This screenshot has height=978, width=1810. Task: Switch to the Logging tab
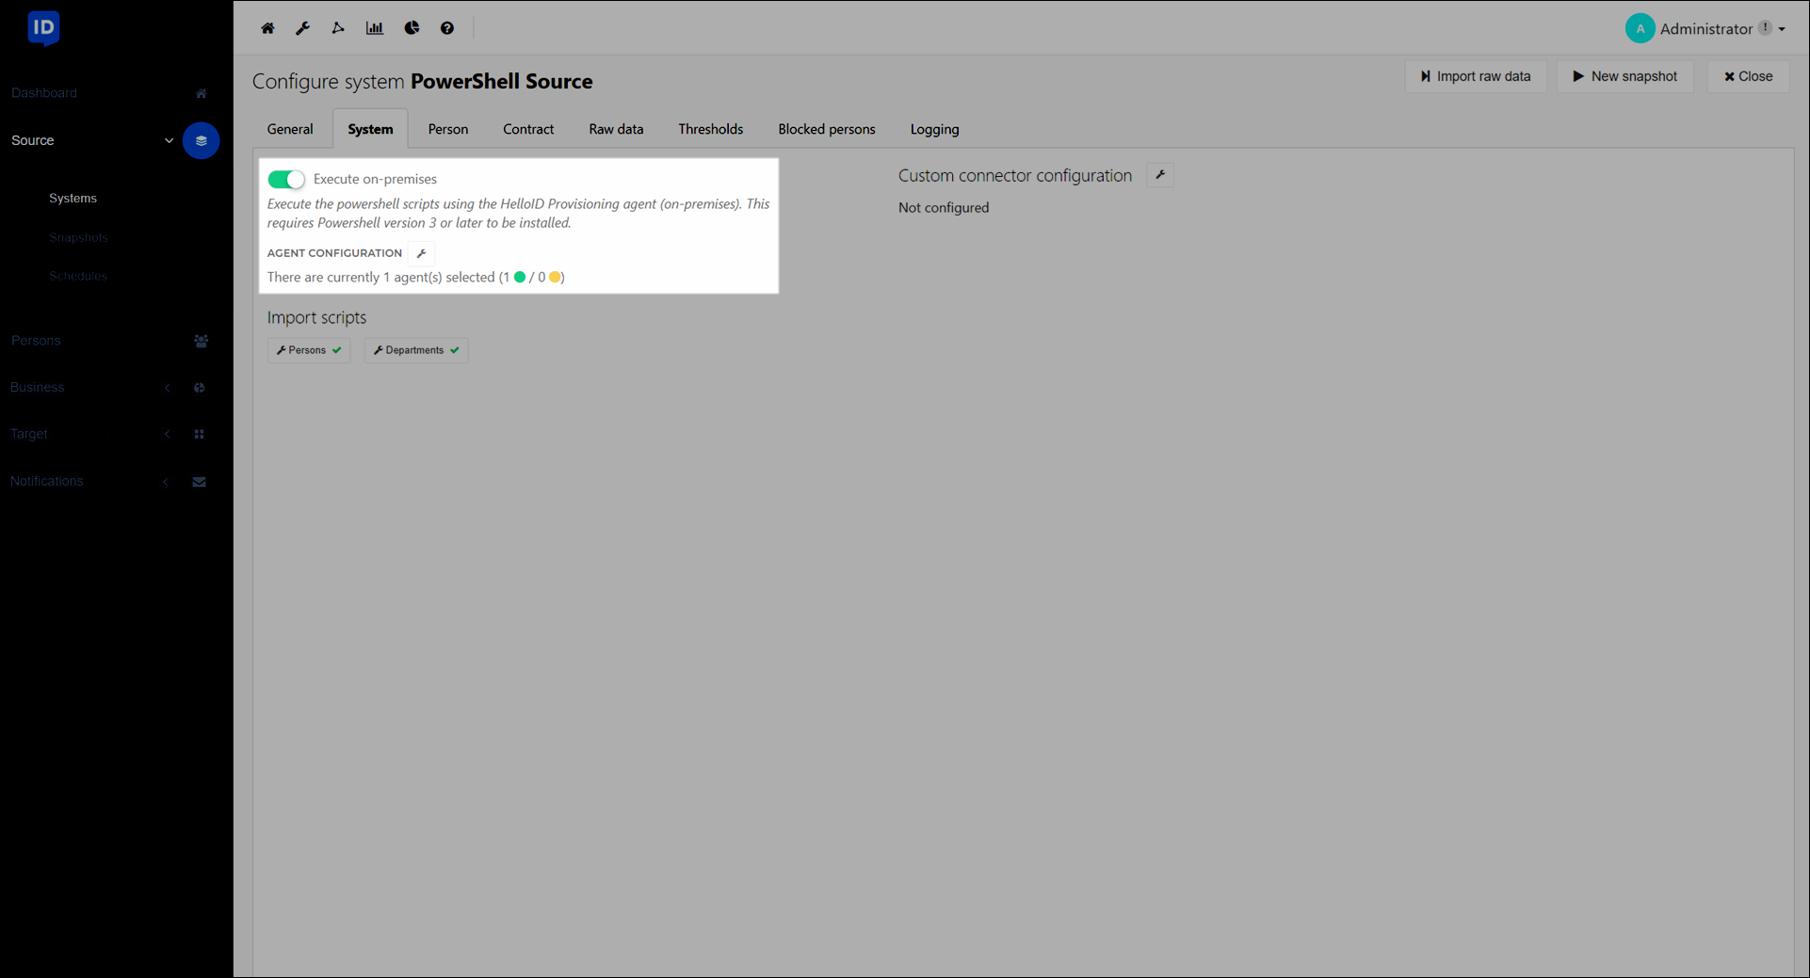[x=934, y=129]
